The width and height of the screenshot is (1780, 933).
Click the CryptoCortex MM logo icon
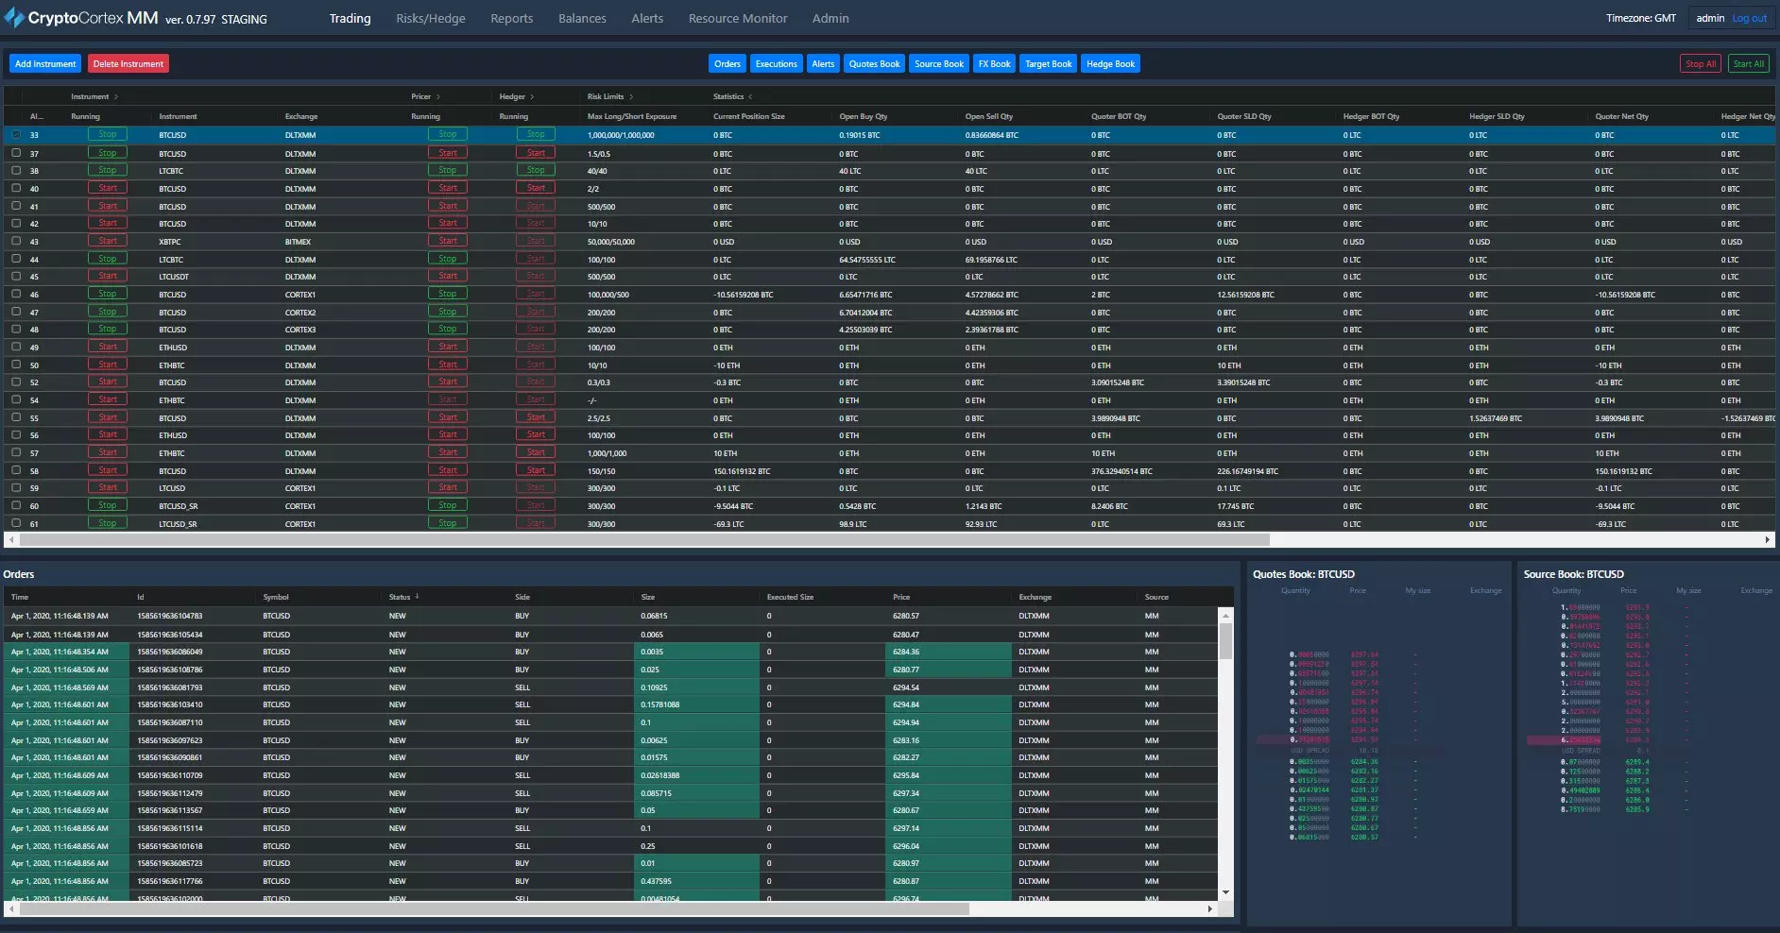pos(14,18)
